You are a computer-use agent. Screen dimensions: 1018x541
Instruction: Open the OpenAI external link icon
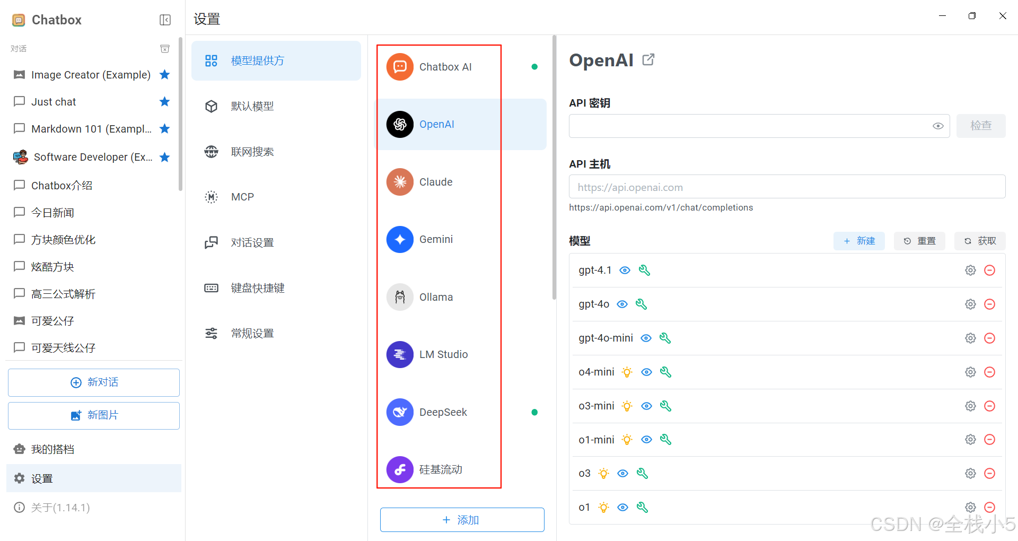coord(648,59)
